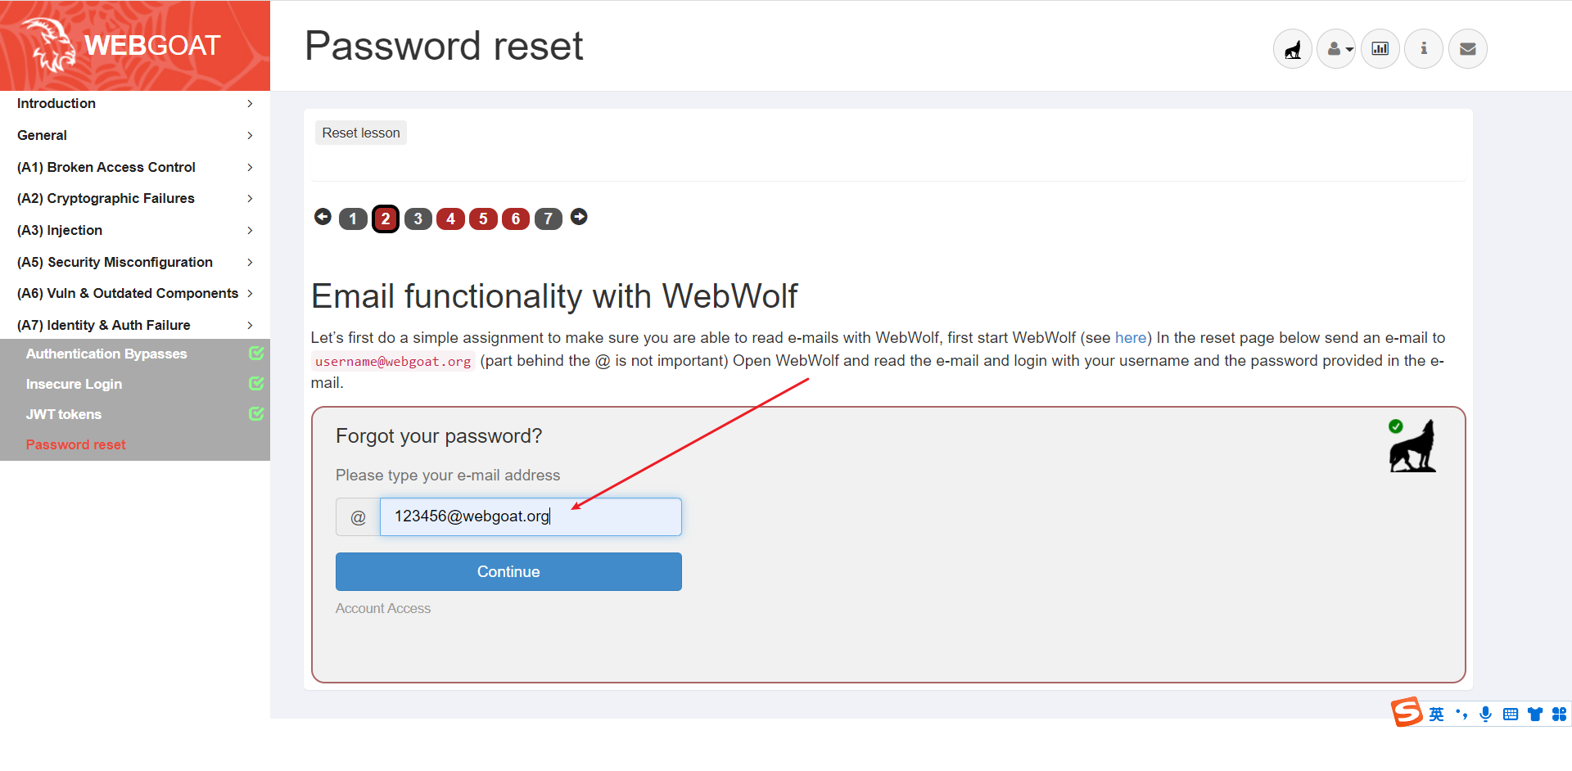Click completed check beside JWT tokens
Image resolution: width=1572 pixels, height=771 pixels.
256,413
